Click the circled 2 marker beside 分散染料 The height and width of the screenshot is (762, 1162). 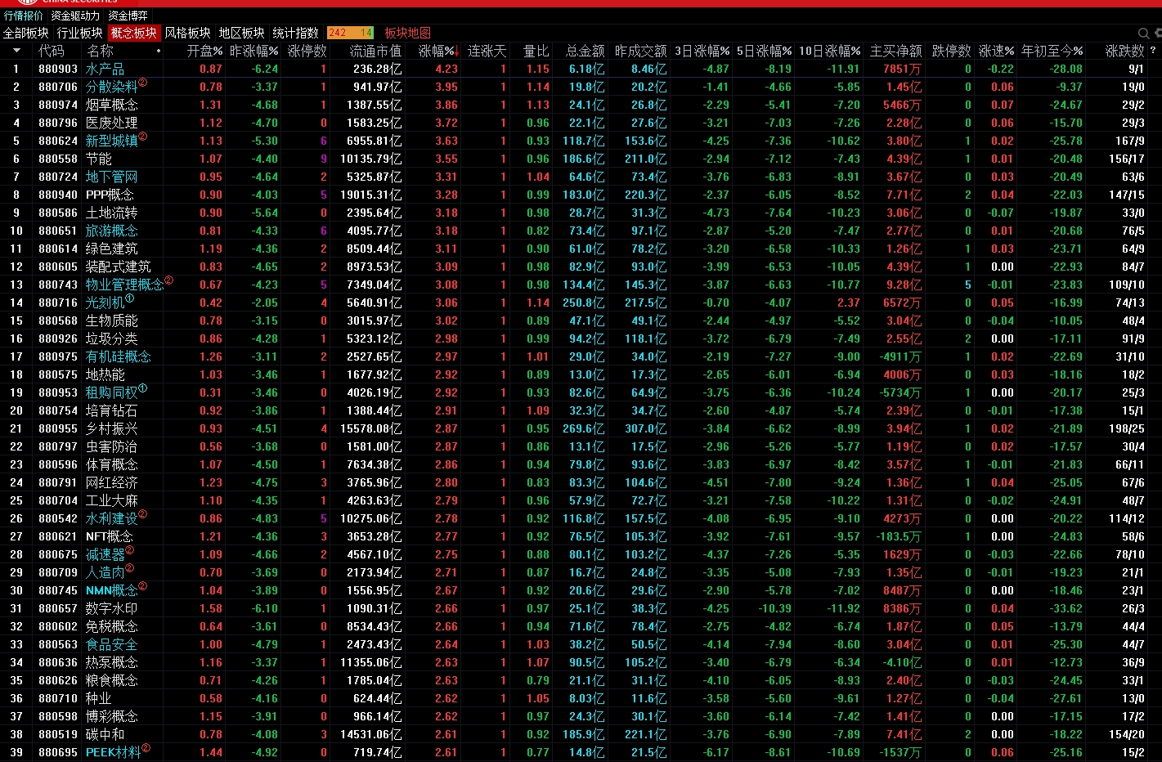[x=142, y=83]
